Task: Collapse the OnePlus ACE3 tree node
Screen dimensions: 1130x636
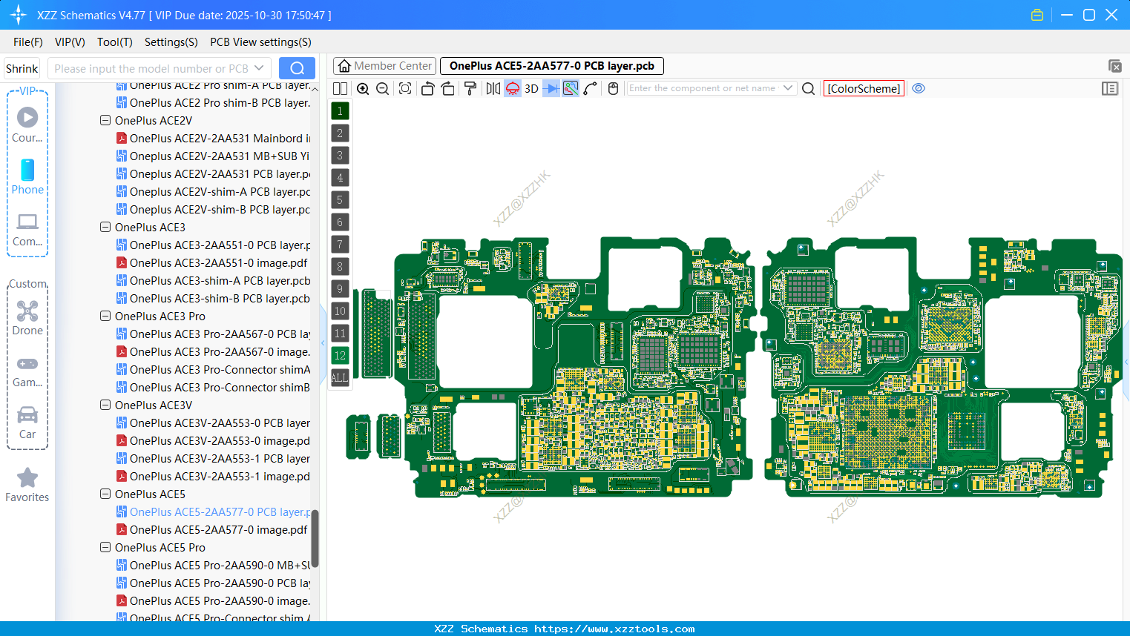Action: (105, 227)
